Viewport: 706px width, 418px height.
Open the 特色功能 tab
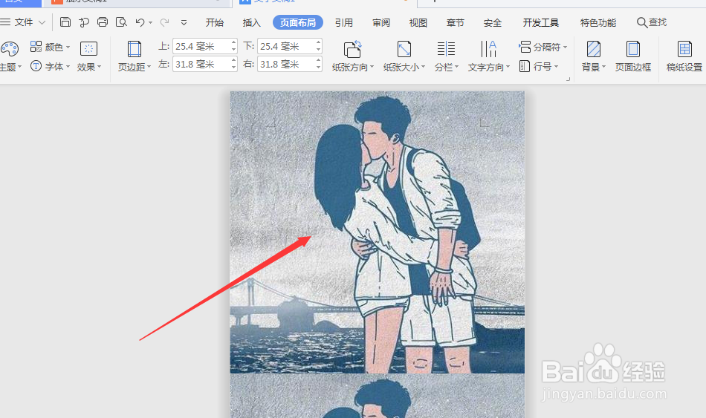(598, 22)
